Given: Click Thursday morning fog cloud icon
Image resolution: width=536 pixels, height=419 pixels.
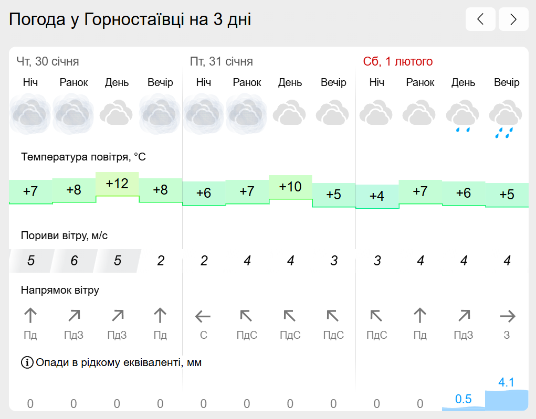Looking at the screenshot, I should pos(73,114).
